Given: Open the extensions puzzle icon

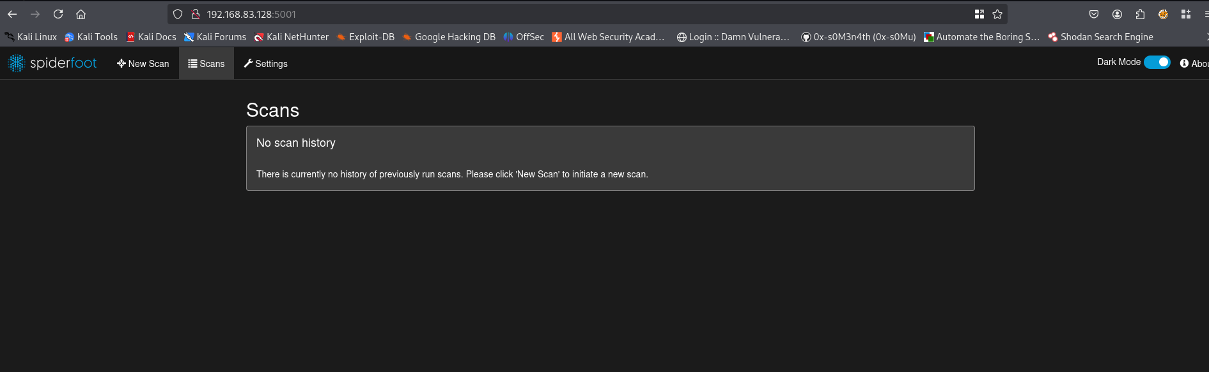Looking at the screenshot, I should click(x=1140, y=14).
